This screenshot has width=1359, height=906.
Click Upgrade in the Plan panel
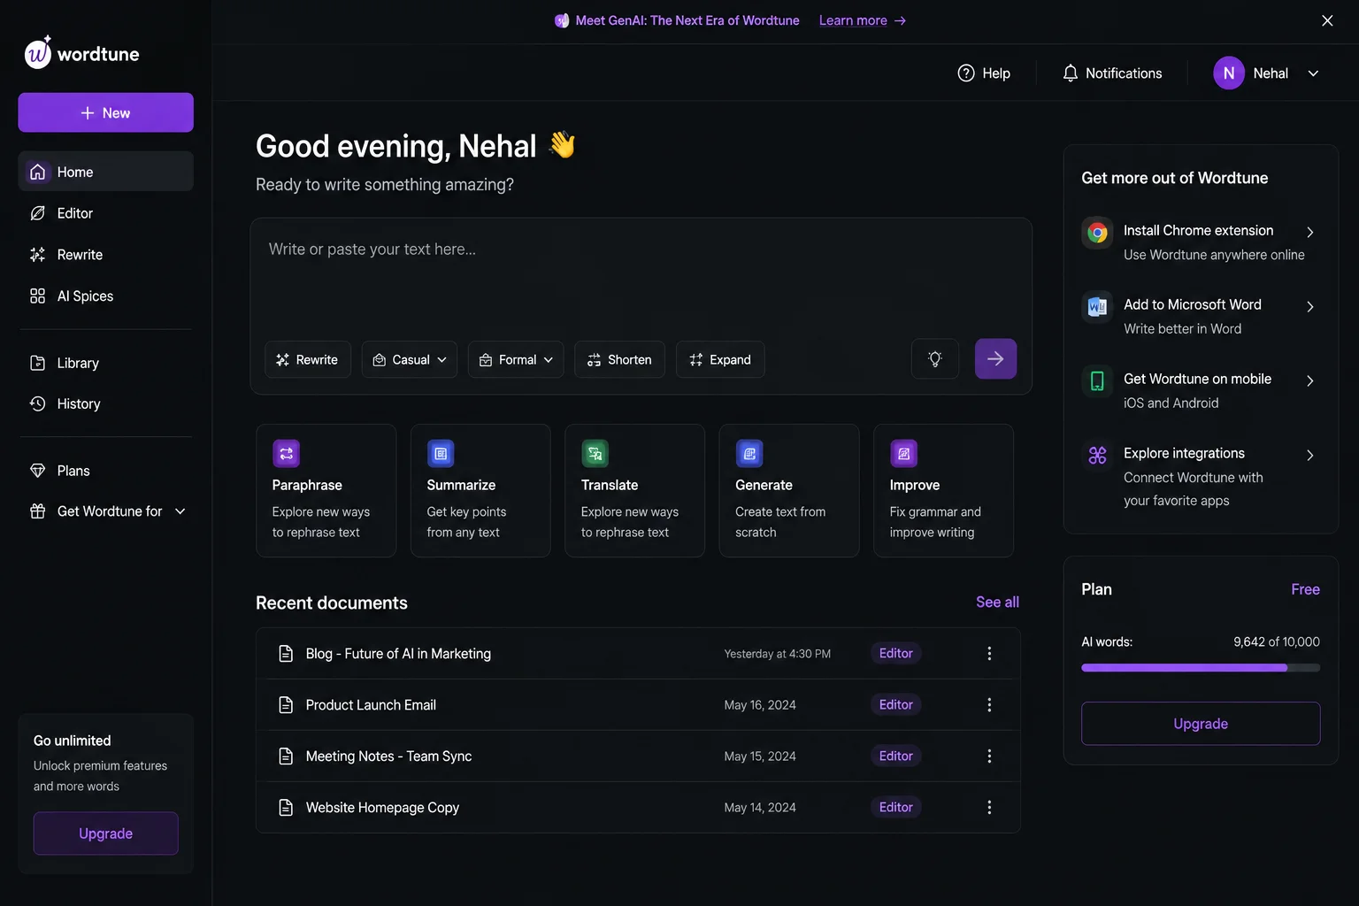(x=1201, y=724)
